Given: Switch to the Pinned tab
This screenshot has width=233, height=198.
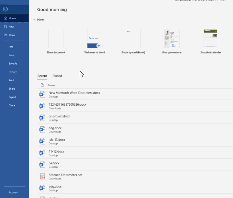Looking at the screenshot, I should (57, 76).
